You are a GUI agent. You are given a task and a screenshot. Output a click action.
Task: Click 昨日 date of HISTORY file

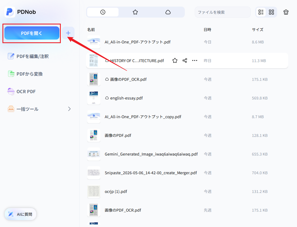pyautogui.click(x=207, y=61)
